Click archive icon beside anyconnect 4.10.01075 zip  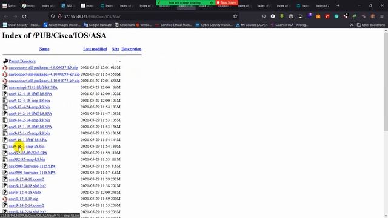pyautogui.click(x=5, y=81)
